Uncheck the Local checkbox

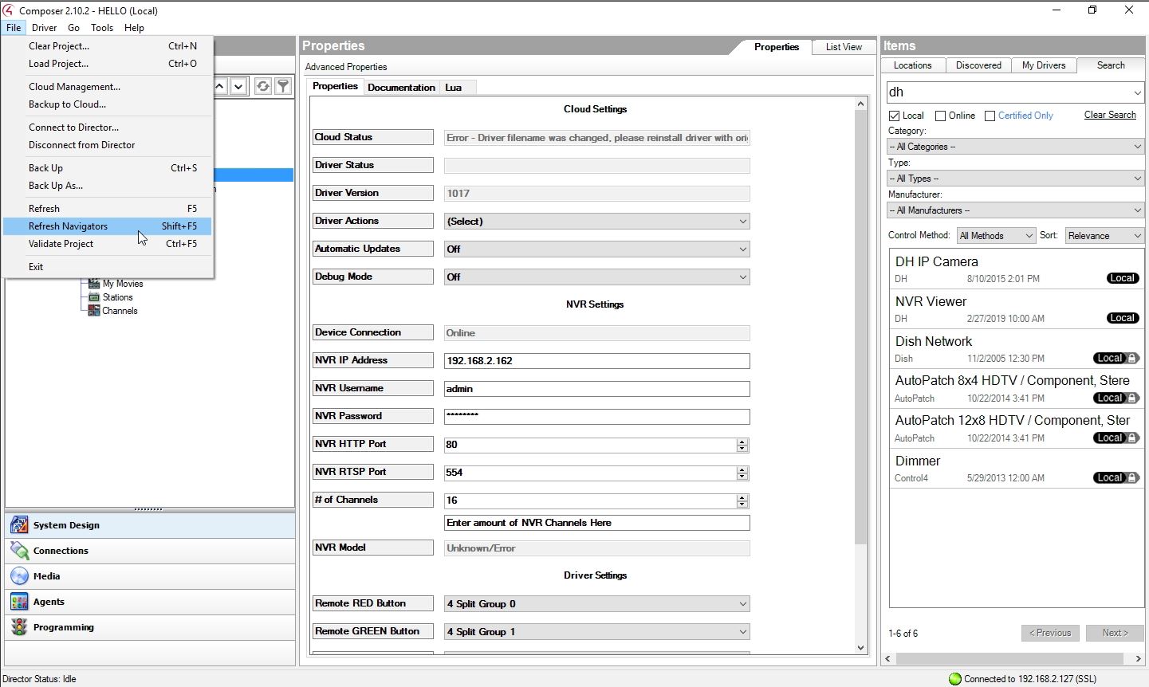pyautogui.click(x=895, y=116)
